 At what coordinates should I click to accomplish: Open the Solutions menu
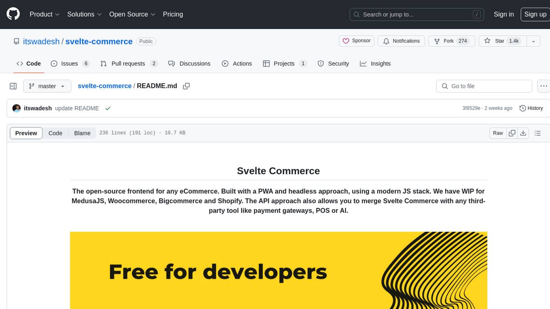[x=85, y=14]
